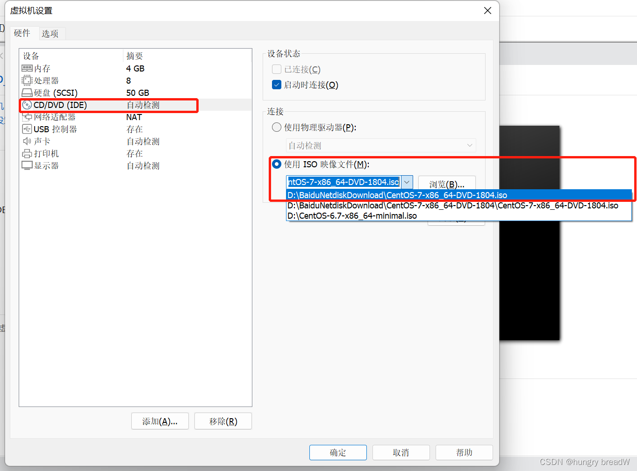Open the physical drive 自动检测 dropdown
The image size is (637, 471).
coord(381,145)
